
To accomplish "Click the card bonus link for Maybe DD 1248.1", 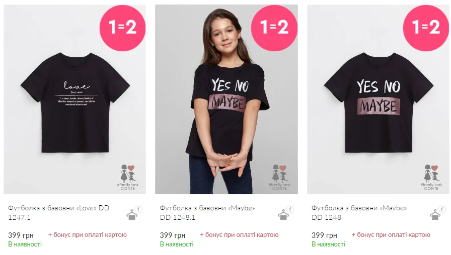I will coord(239,234).
